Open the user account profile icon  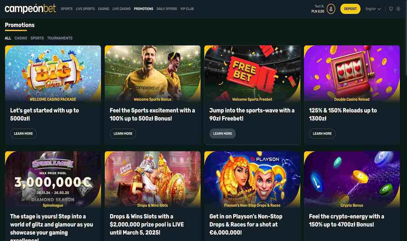(331, 9)
